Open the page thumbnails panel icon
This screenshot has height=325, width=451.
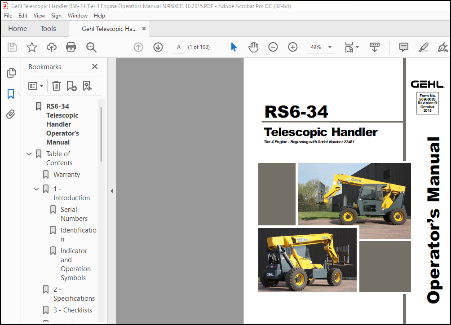coord(11,73)
